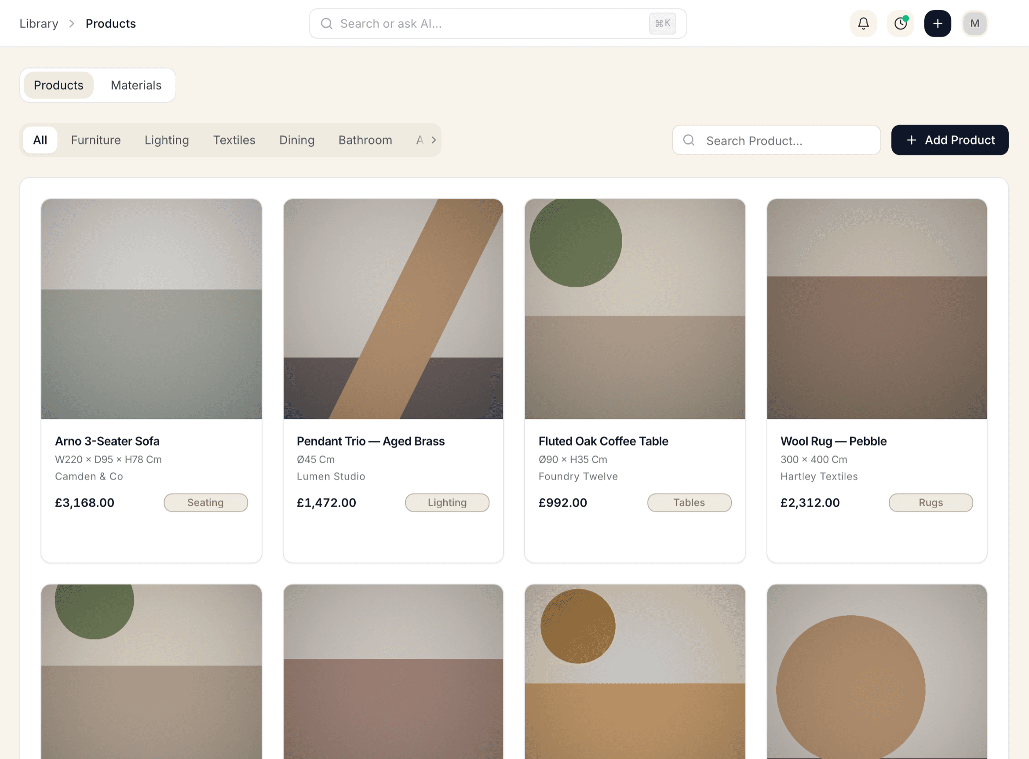Click the dark plus quick-add button
This screenshot has height=759, width=1029.
point(938,23)
